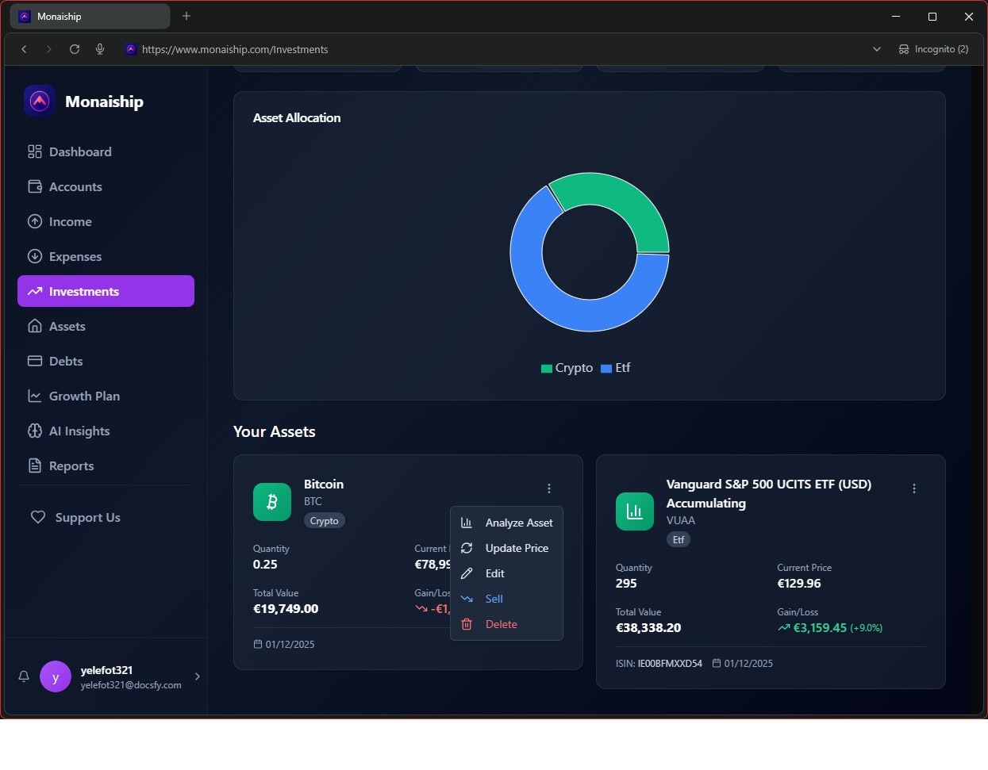Click Vanguard total value €38,338.20
This screenshot has height=770, width=988.
(648, 628)
